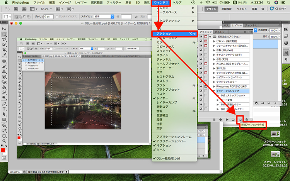Open the 不透明度 opacity slider arrow
Screen dimensions: 290x181
279,30
